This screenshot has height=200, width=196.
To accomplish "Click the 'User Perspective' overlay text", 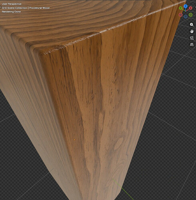I will click(12, 4).
